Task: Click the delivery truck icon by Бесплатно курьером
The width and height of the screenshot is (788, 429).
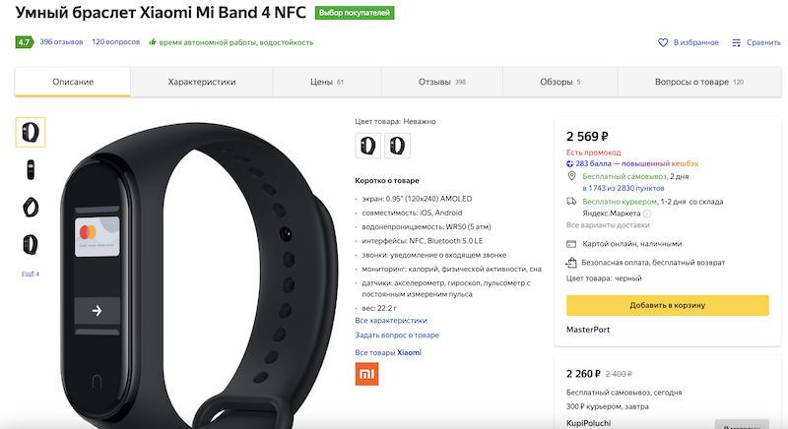Action: (572, 201)
